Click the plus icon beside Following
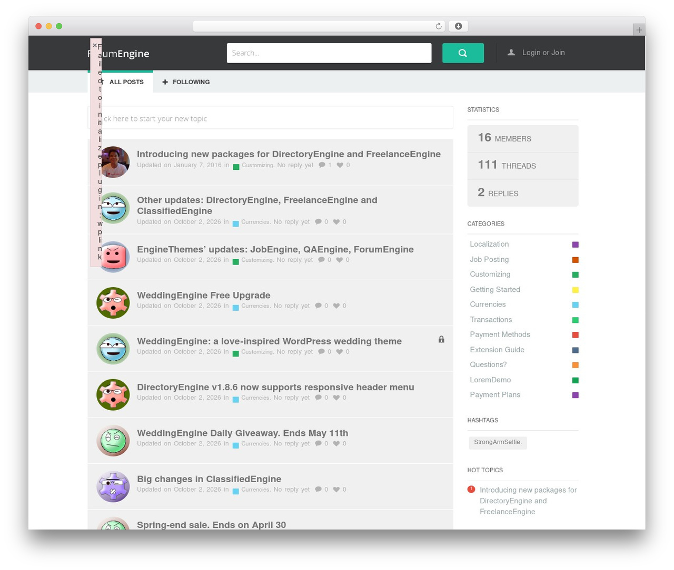 tap(165, 82)
